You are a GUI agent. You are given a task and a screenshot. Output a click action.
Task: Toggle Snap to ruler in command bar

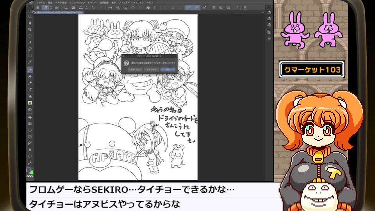[x=189, y=8]
